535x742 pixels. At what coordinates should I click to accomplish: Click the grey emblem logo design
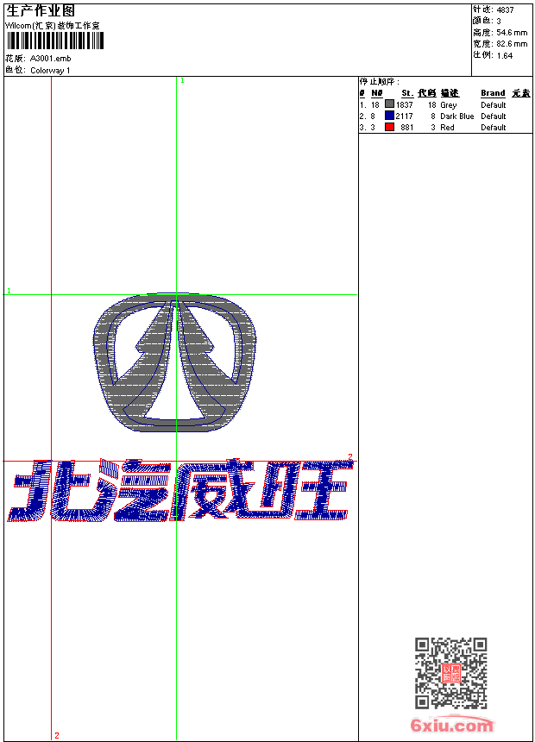175,361
